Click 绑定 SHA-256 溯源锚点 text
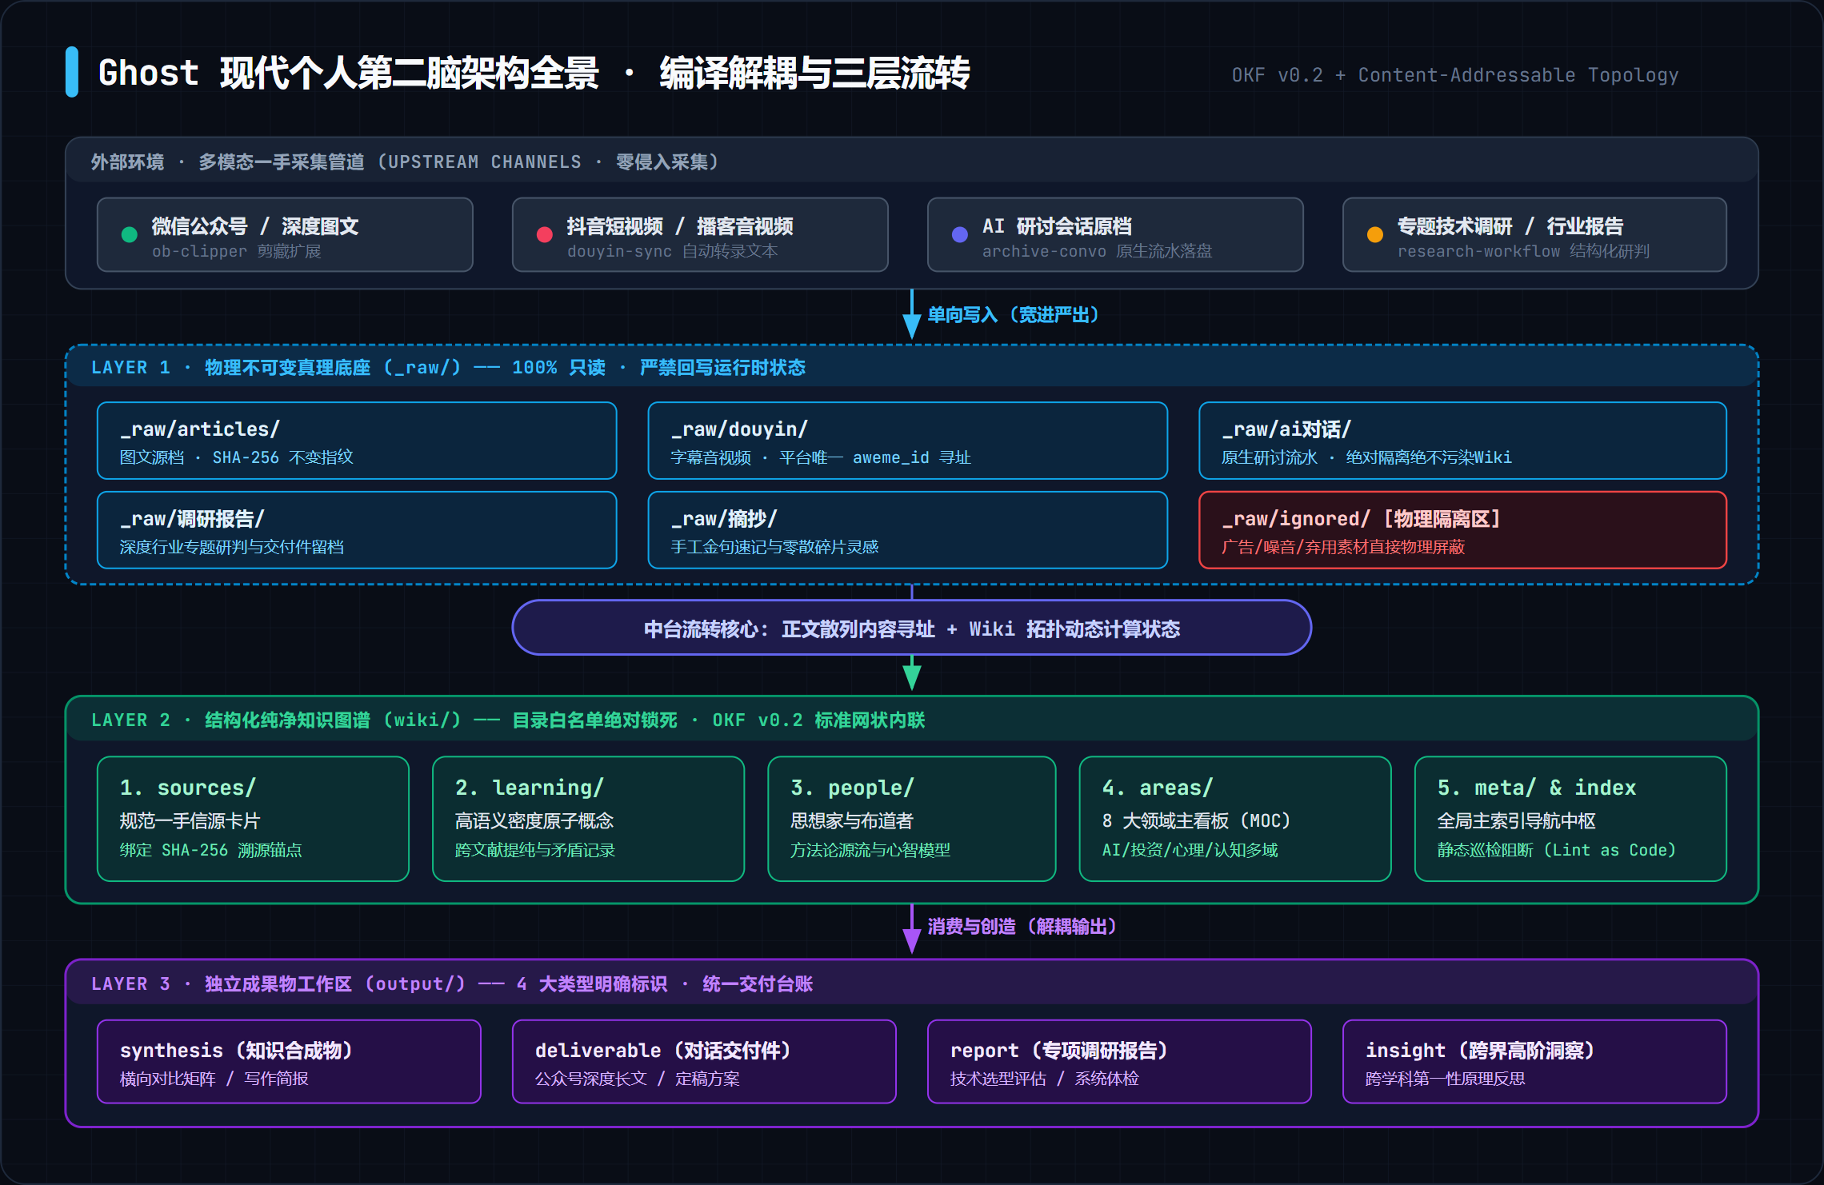 tap(211, 850)
